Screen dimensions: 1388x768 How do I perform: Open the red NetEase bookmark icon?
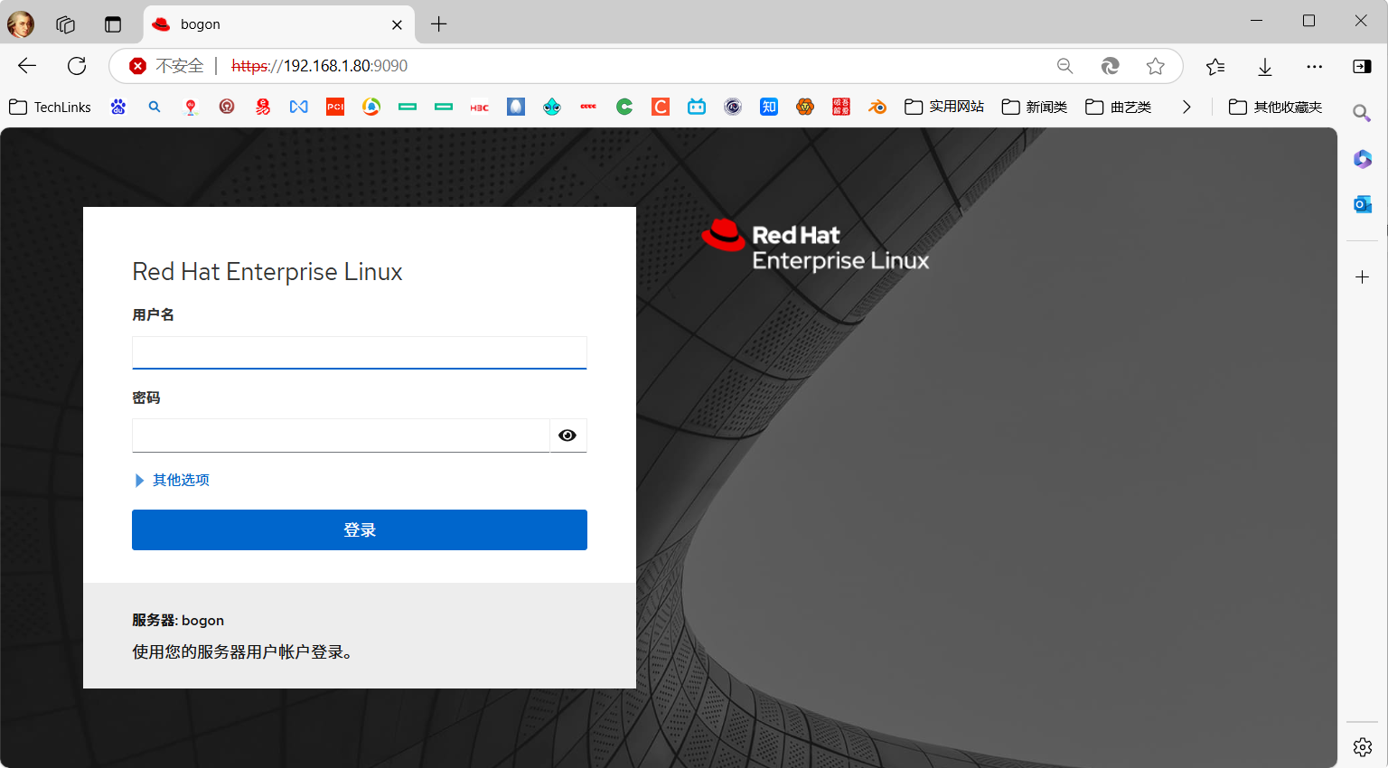263,107
